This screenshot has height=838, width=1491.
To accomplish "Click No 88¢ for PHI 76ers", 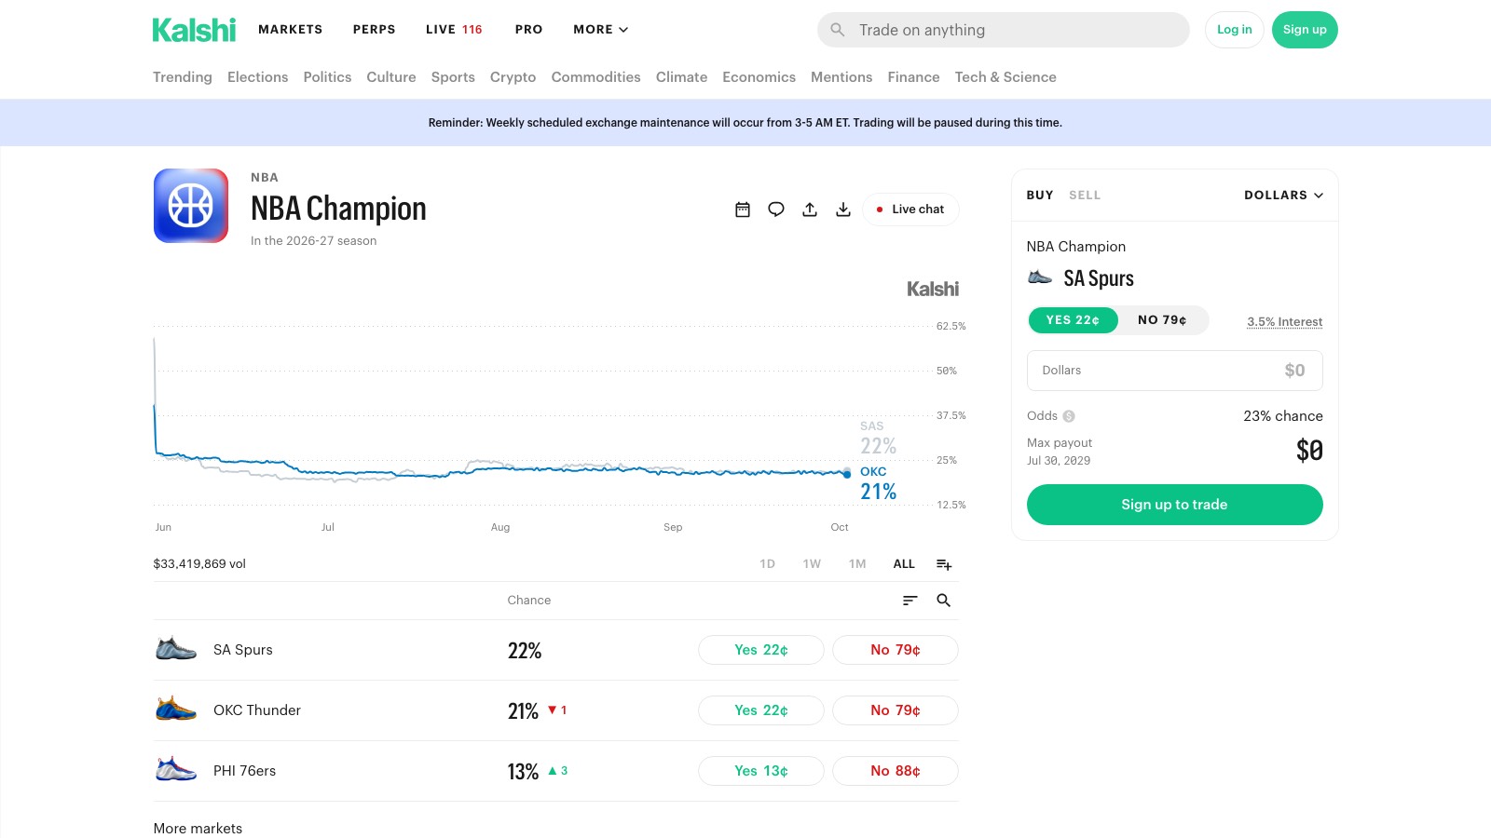I will [x=896, y=771].
